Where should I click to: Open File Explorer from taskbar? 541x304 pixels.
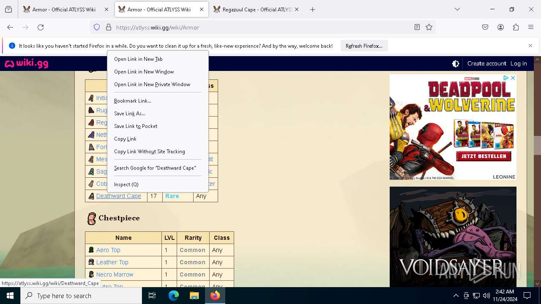[194, 296]
